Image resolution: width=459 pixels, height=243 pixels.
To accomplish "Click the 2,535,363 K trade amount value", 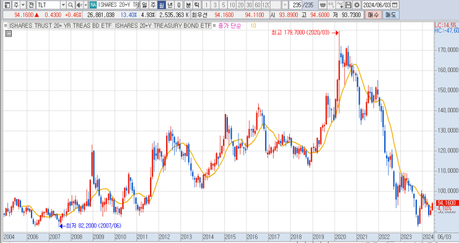I will 174,15.
